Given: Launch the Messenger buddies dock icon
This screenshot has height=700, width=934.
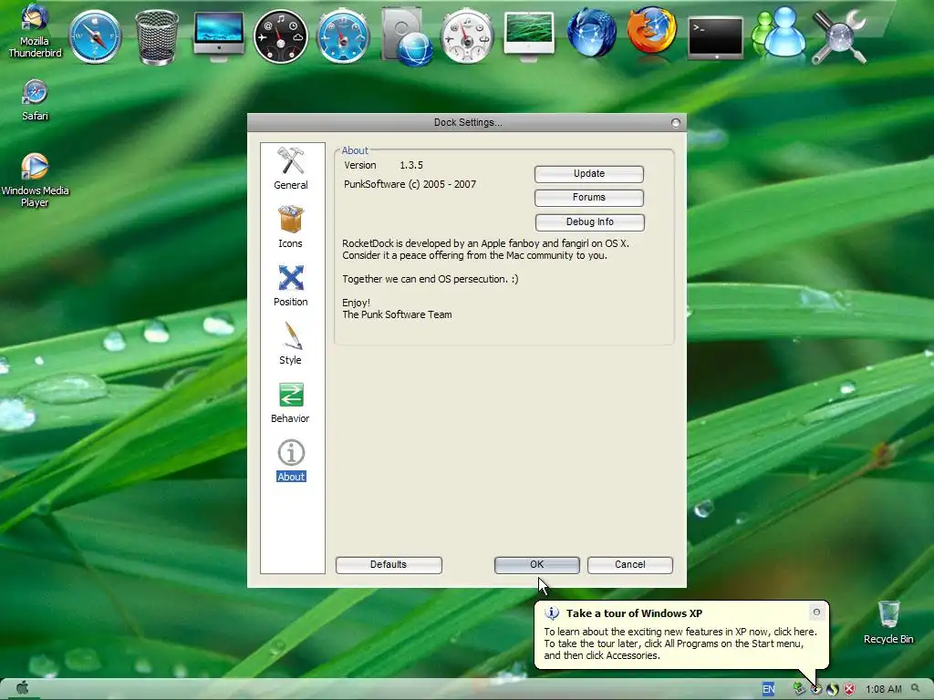Looking at the screenshot, I should [777, 33].
